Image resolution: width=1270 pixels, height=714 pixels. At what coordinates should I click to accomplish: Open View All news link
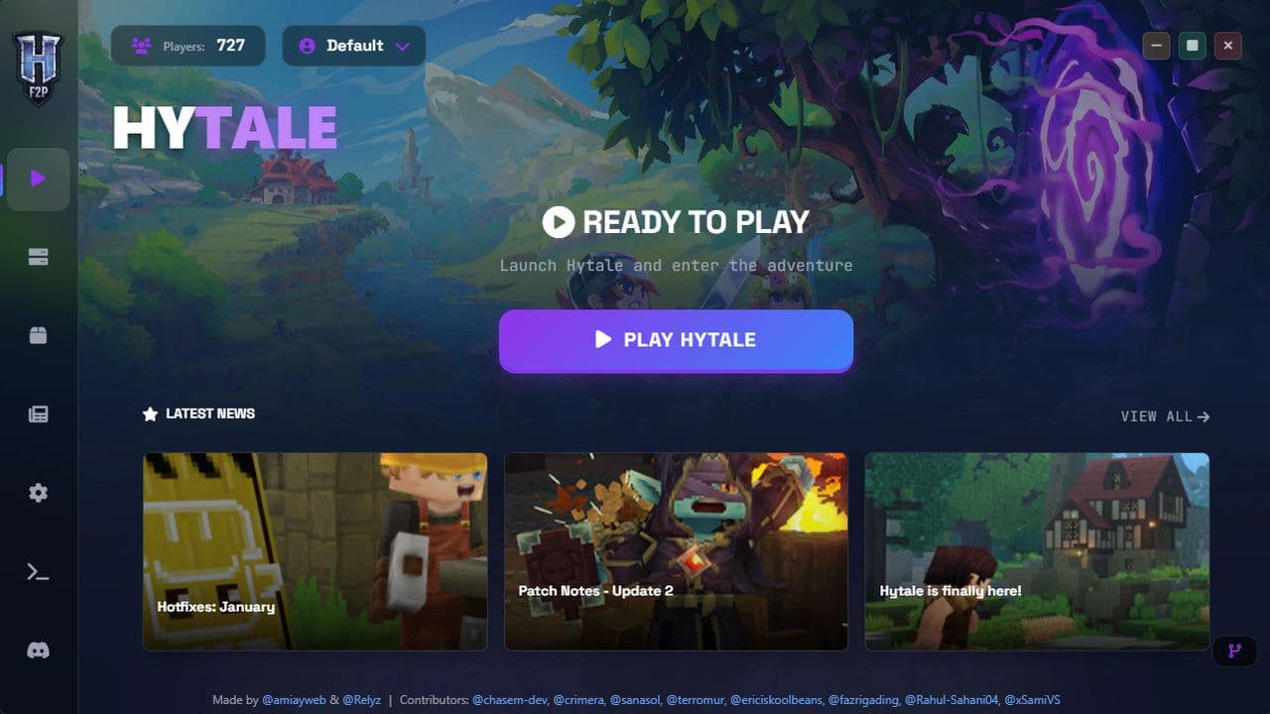[x=1165, y=416]
